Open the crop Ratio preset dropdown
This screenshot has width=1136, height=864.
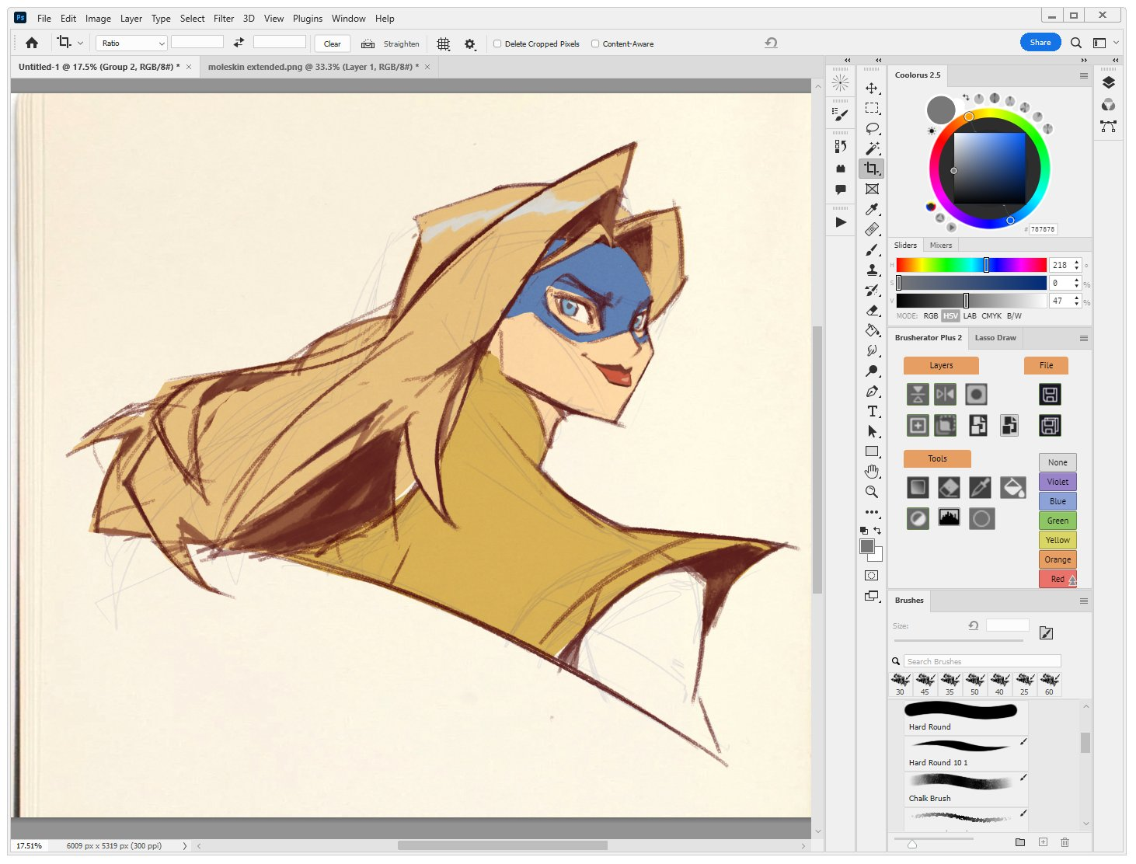point(132,44)
